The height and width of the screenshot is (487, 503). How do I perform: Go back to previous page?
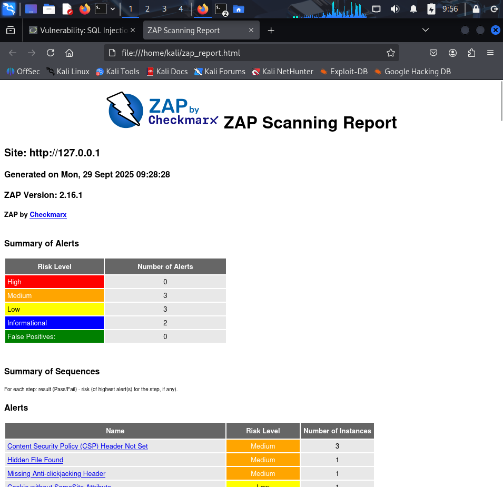13,53
